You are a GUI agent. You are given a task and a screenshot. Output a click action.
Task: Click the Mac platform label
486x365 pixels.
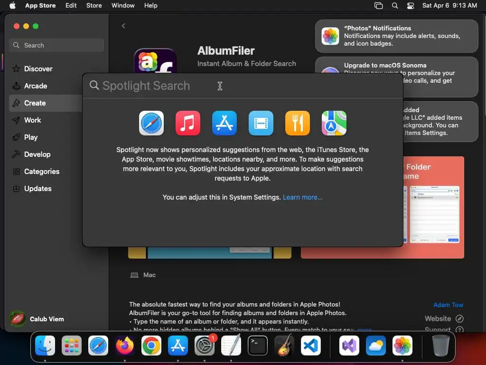click(150, 275)
